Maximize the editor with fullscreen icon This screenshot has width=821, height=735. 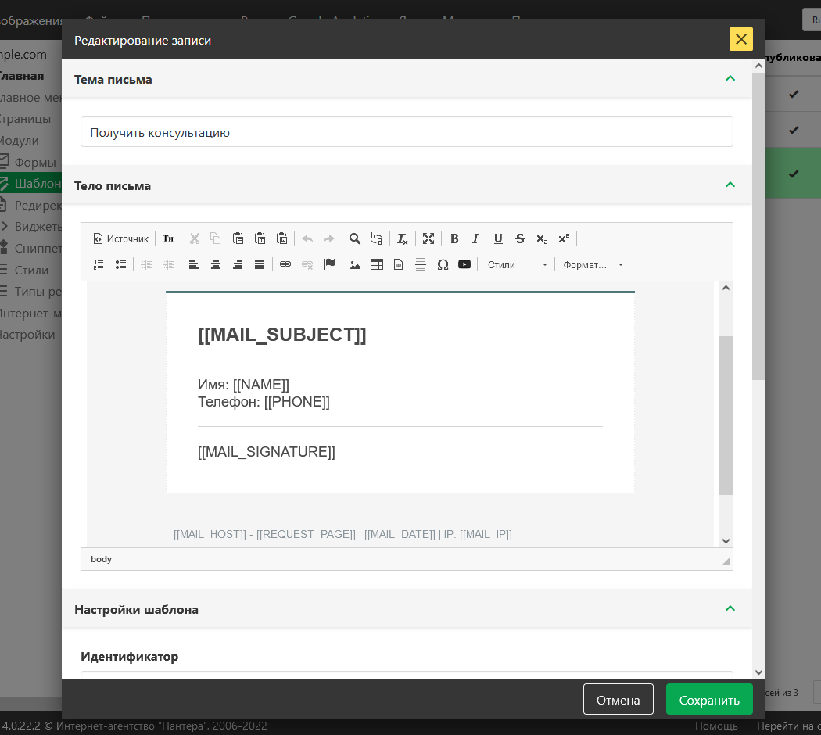click(x=428, y=238)
